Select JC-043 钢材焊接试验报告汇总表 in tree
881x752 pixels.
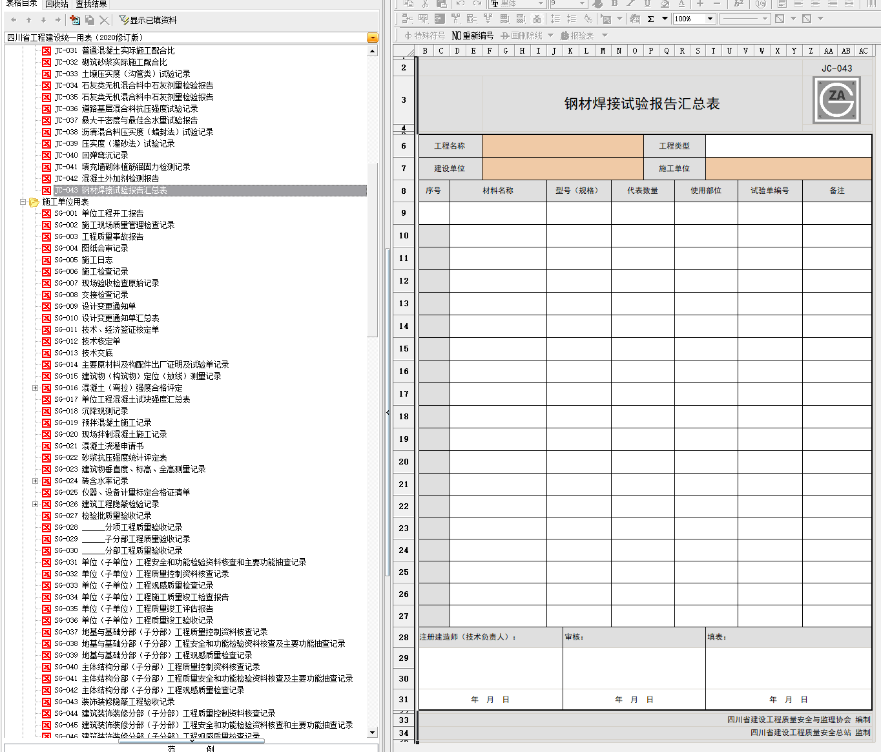point(110,190)
